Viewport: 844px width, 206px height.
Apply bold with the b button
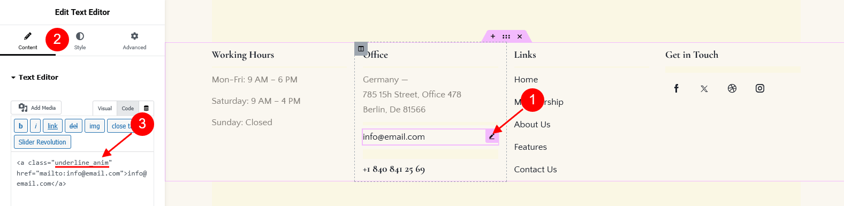click(21, 126)
